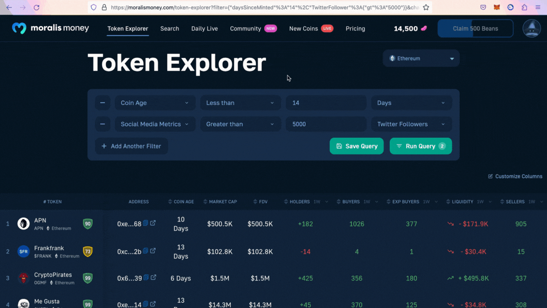Screen dimensions: 547x308
Task: Click the browser address bar URL
Action: click(265, 7)
